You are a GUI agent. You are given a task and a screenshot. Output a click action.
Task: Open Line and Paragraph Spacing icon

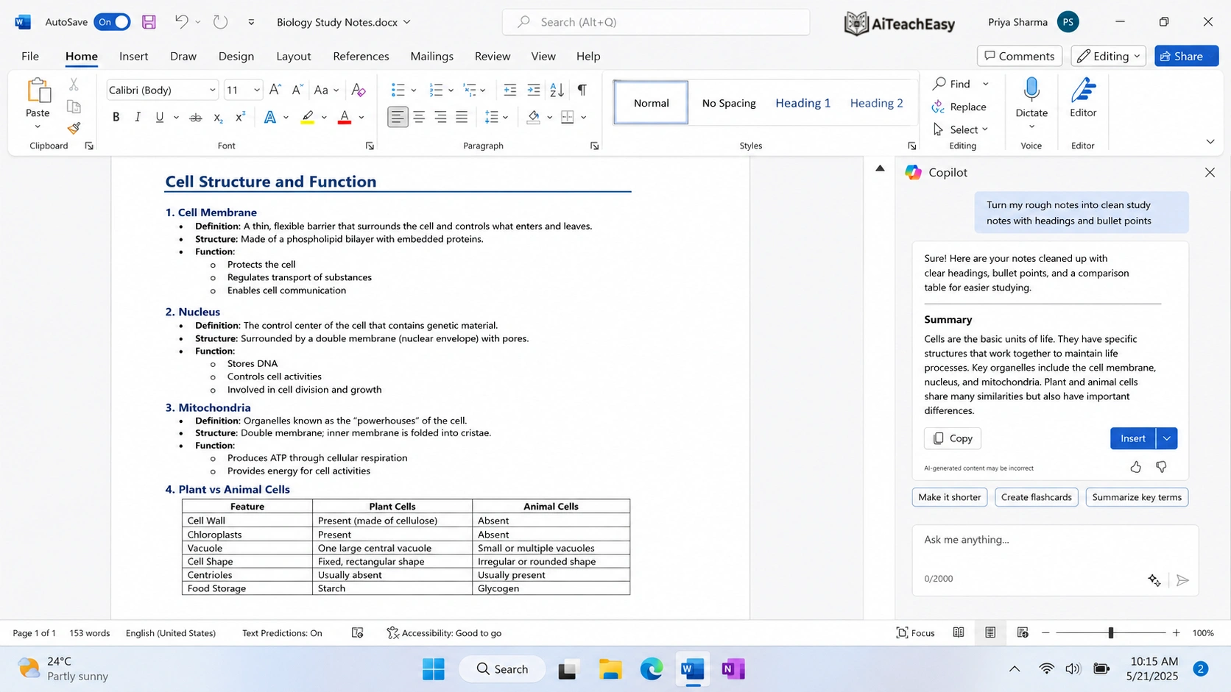pos(492,117)
